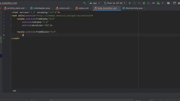Click the Make Project hammer icon
This screenshot has width=180, height=101.
tap(85, 3)
